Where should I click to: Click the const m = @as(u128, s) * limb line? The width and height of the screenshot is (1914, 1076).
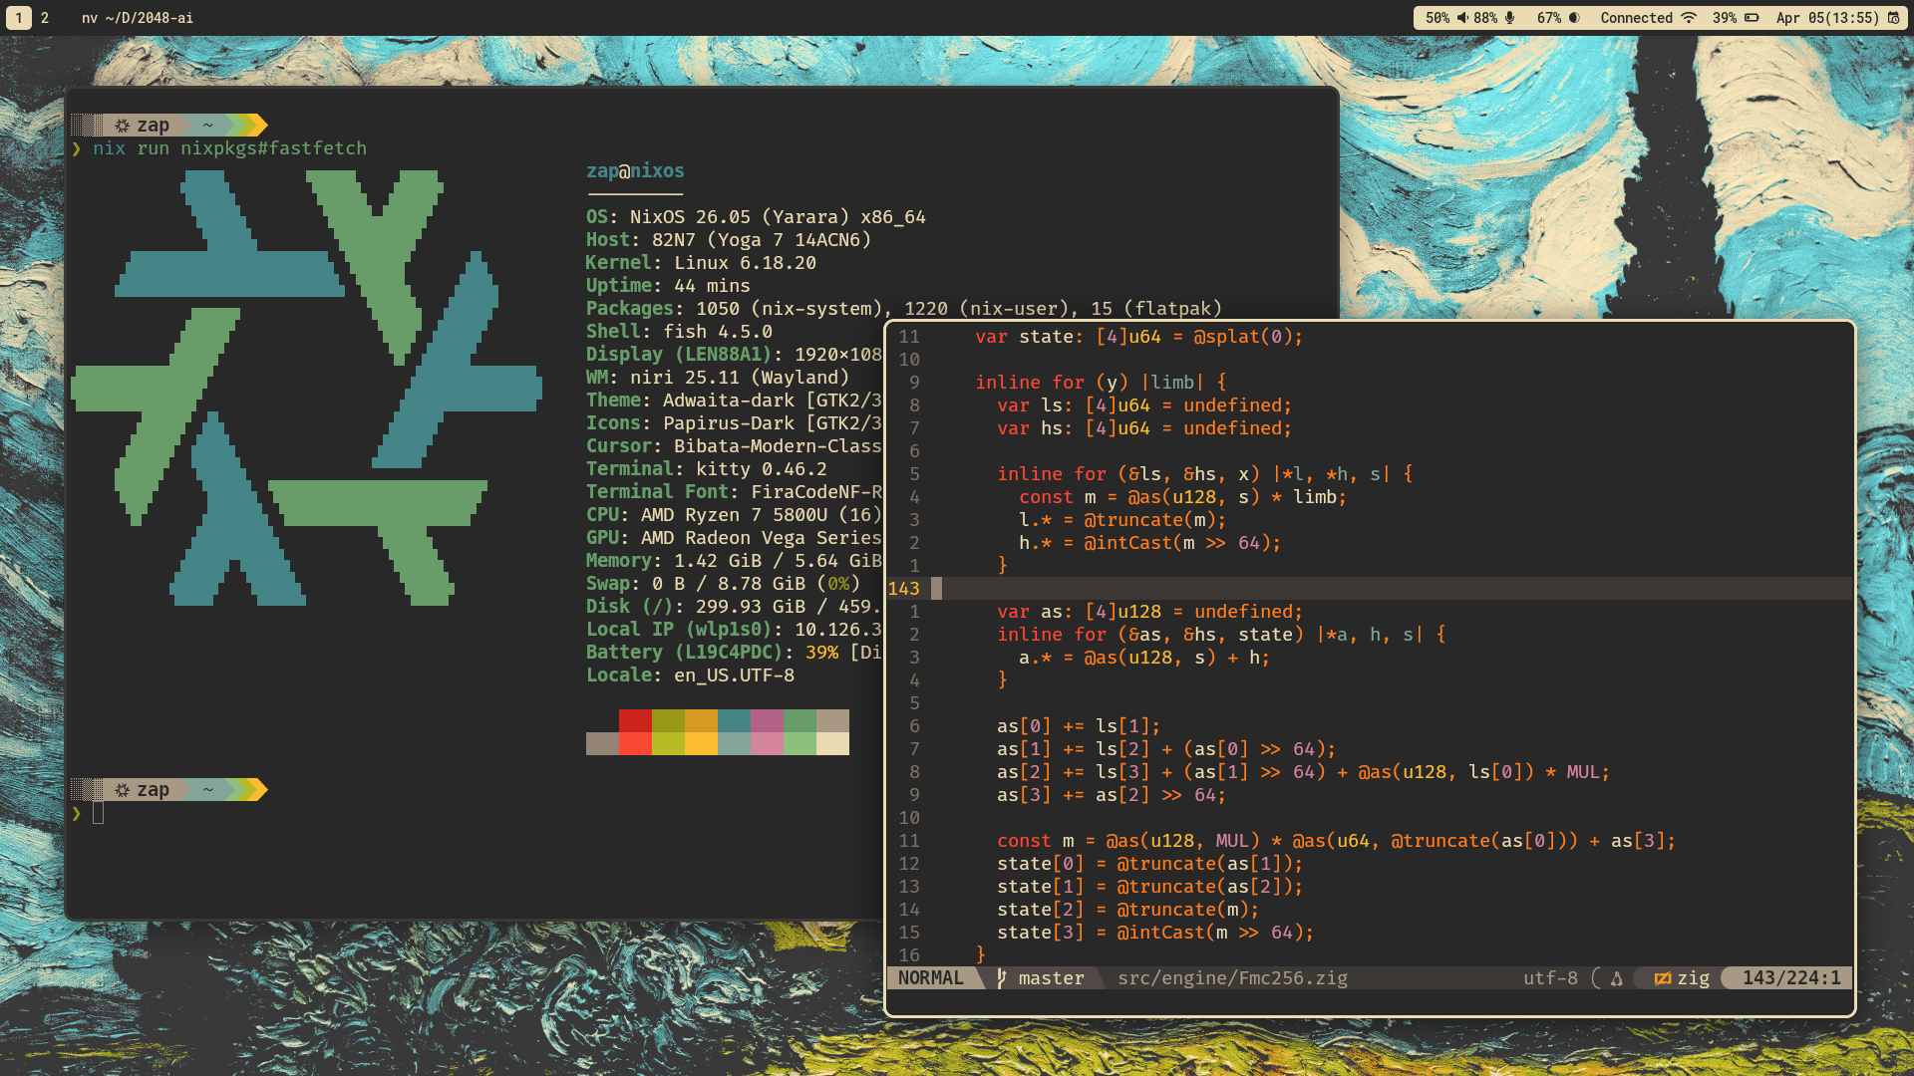tap(1182, 497)
